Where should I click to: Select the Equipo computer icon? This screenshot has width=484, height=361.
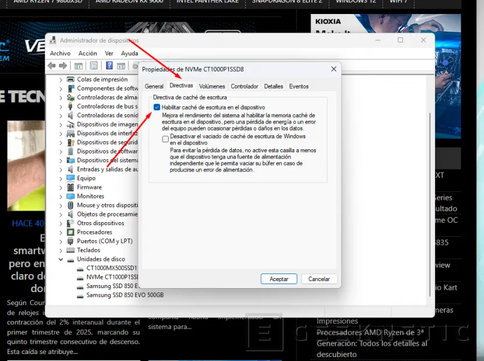click(71, 178)
